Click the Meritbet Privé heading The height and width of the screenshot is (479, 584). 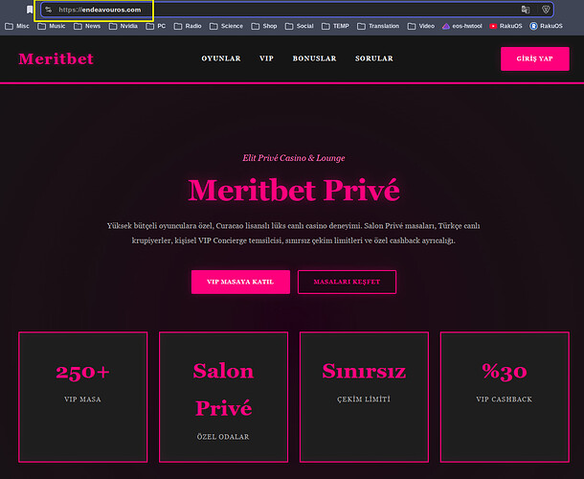coord(294,191)
